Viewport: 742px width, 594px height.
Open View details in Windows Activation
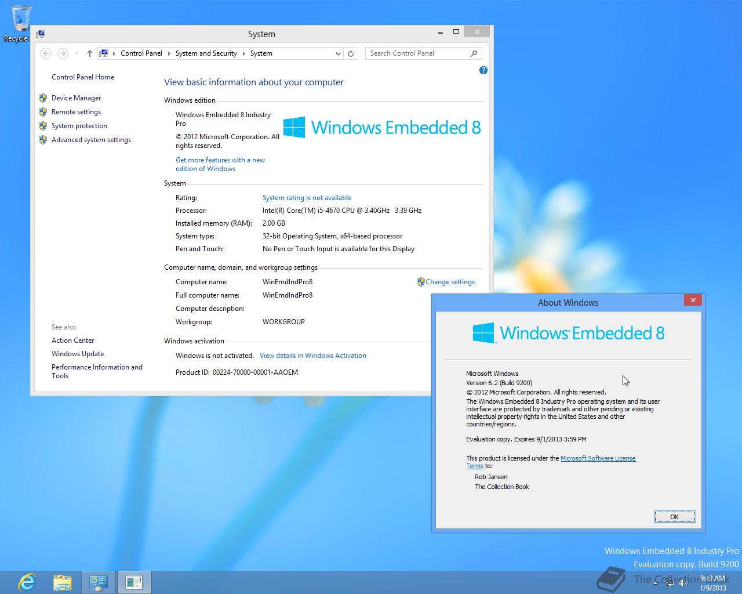pos(313,356)
